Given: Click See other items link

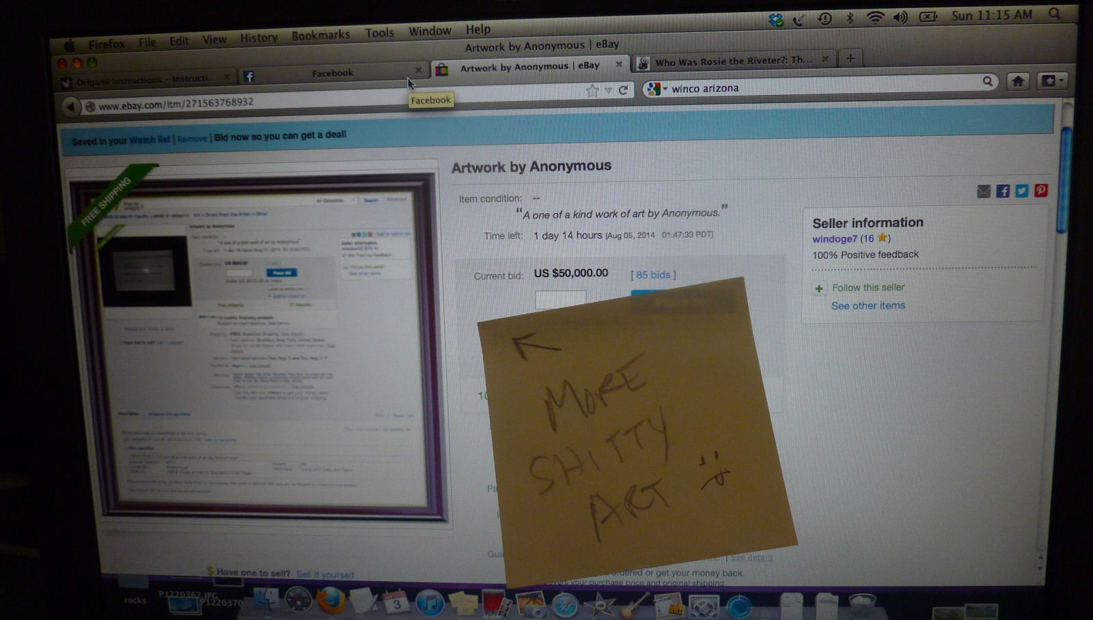Looking at the screenshot, I should [x=868, y=306].
